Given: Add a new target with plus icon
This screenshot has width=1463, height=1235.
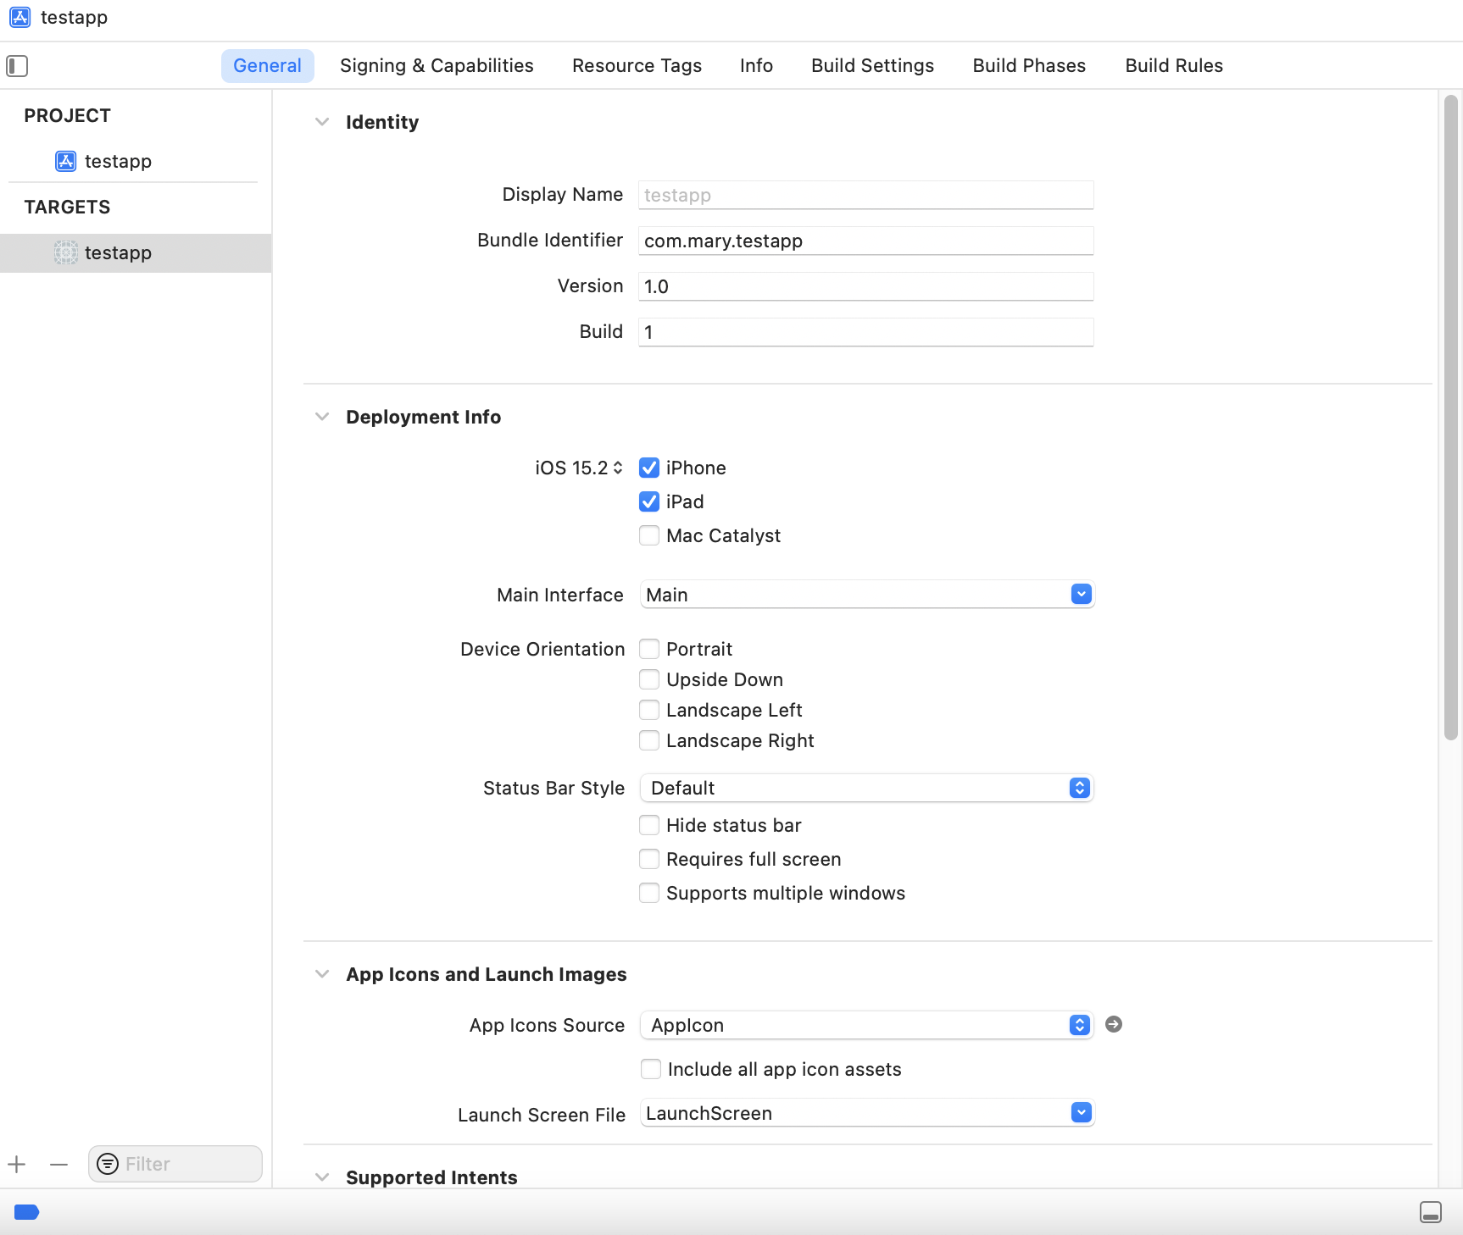Looking at the screenshot, I should point(17,1165).
